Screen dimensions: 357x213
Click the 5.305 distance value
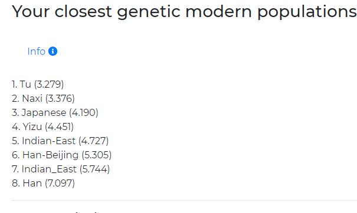click(x=97, y=155)
